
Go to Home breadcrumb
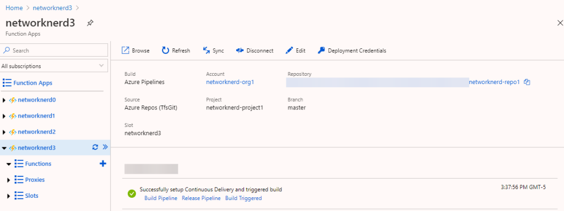14,8
